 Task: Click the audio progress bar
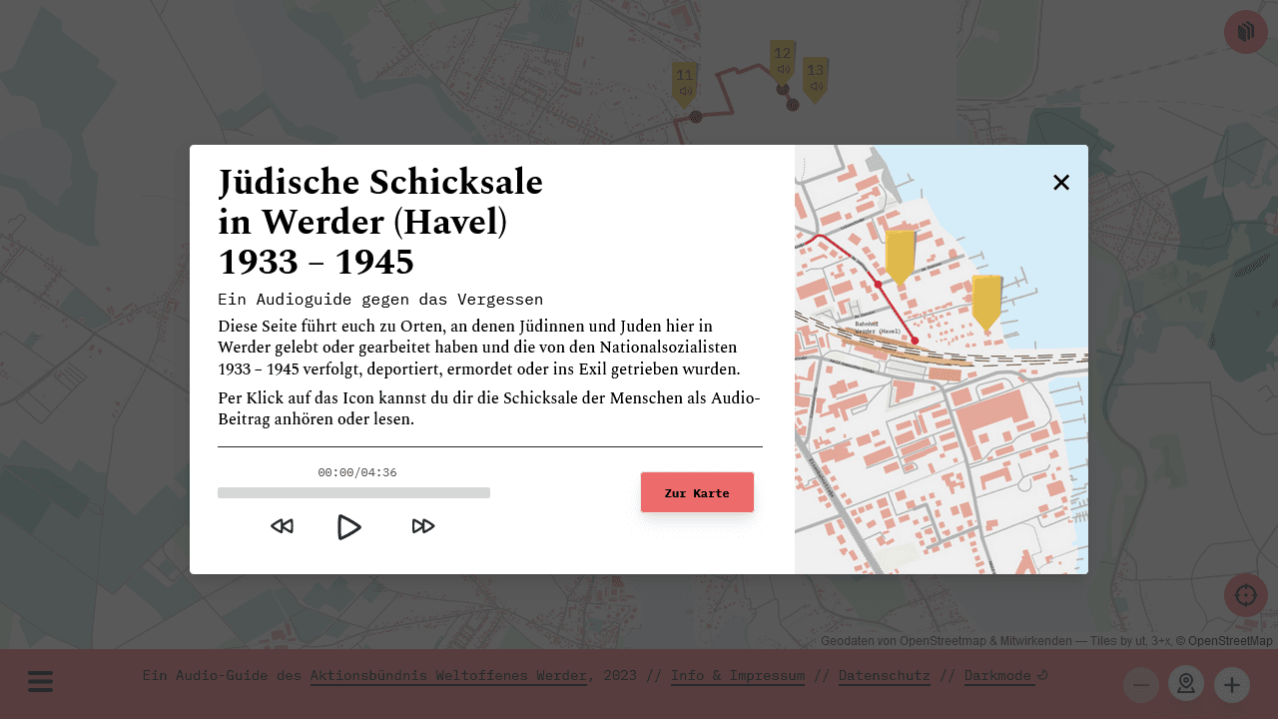click(x=353, y=492)
